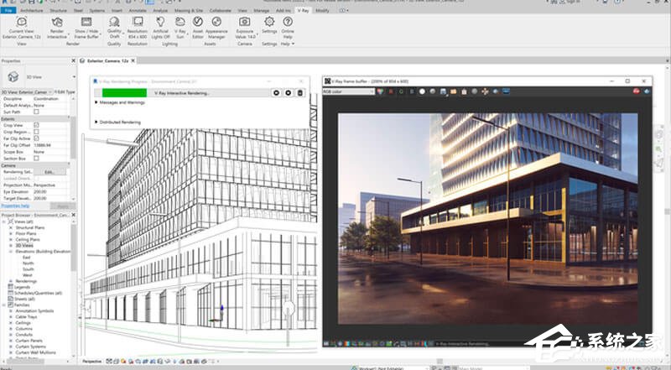Open the RGB color channel dropdown
This screenshot has width=671, height=370.
click(348, 91)
